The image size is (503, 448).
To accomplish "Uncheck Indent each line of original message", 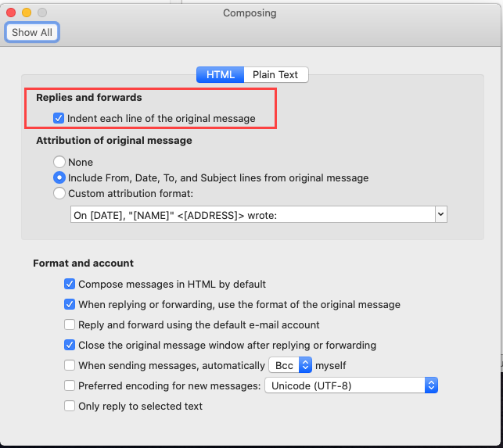I will 59,118.
